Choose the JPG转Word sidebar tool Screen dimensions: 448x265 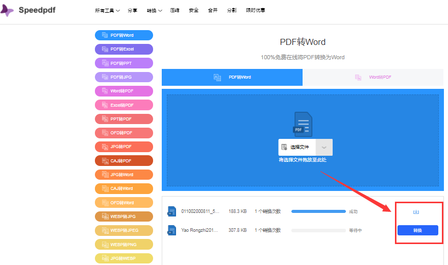click(x=124, y=175)
